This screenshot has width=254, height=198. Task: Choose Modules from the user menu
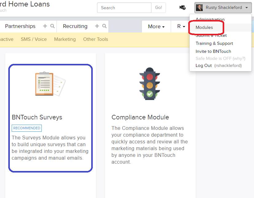point(204,28)
